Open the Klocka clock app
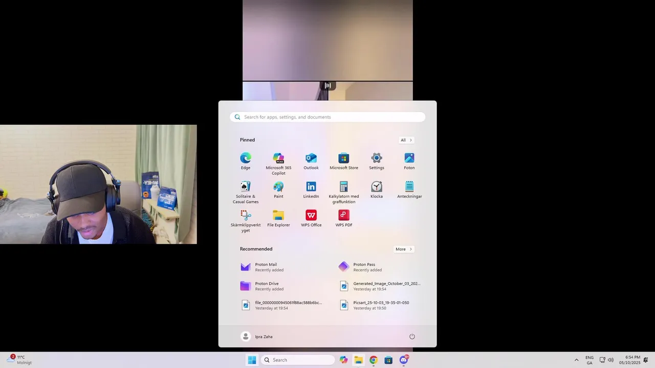655x368 pixels. pos(377,190)
